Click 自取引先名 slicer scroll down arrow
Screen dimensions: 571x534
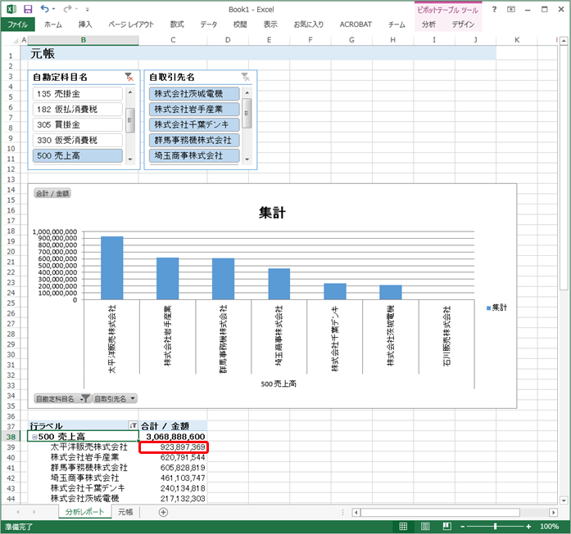point(247,159)
